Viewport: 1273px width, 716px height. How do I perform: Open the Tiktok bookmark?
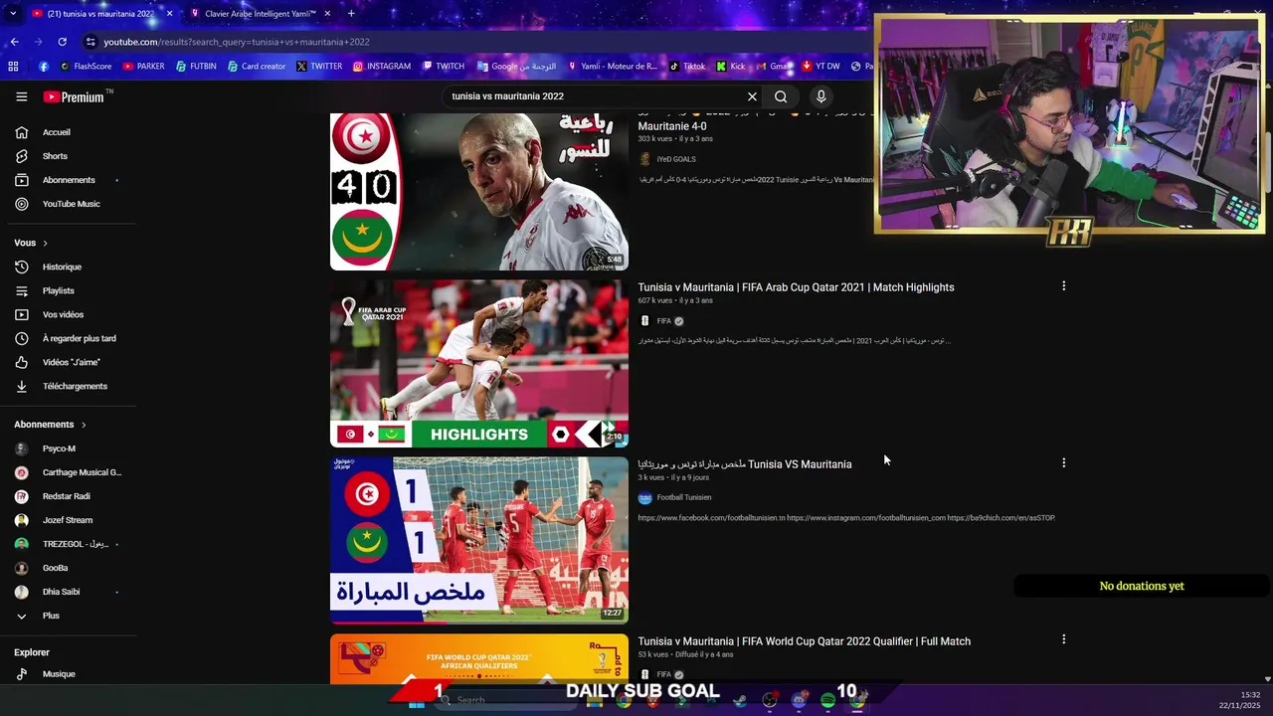coord(687,67)
